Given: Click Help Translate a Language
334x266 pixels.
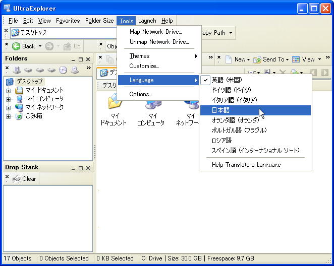Looking at the screenshot, I should [x=255, y=165].
